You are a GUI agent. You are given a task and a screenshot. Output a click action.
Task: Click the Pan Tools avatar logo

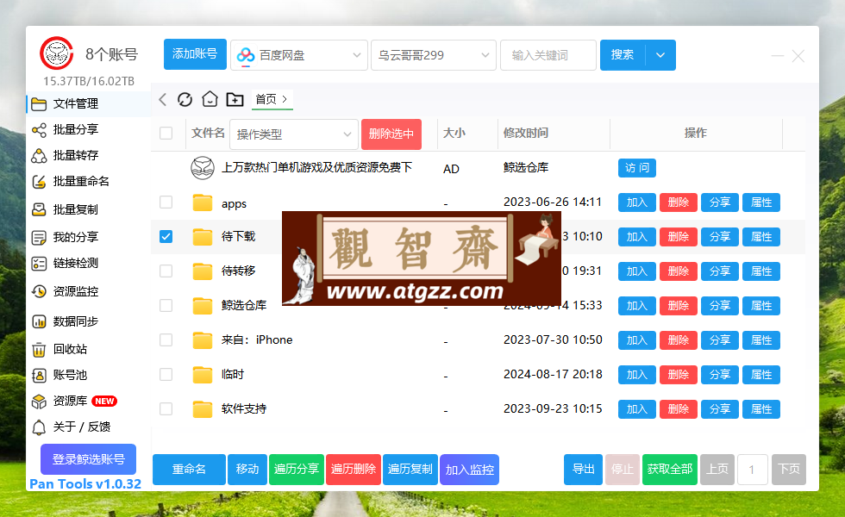(57, 53)
